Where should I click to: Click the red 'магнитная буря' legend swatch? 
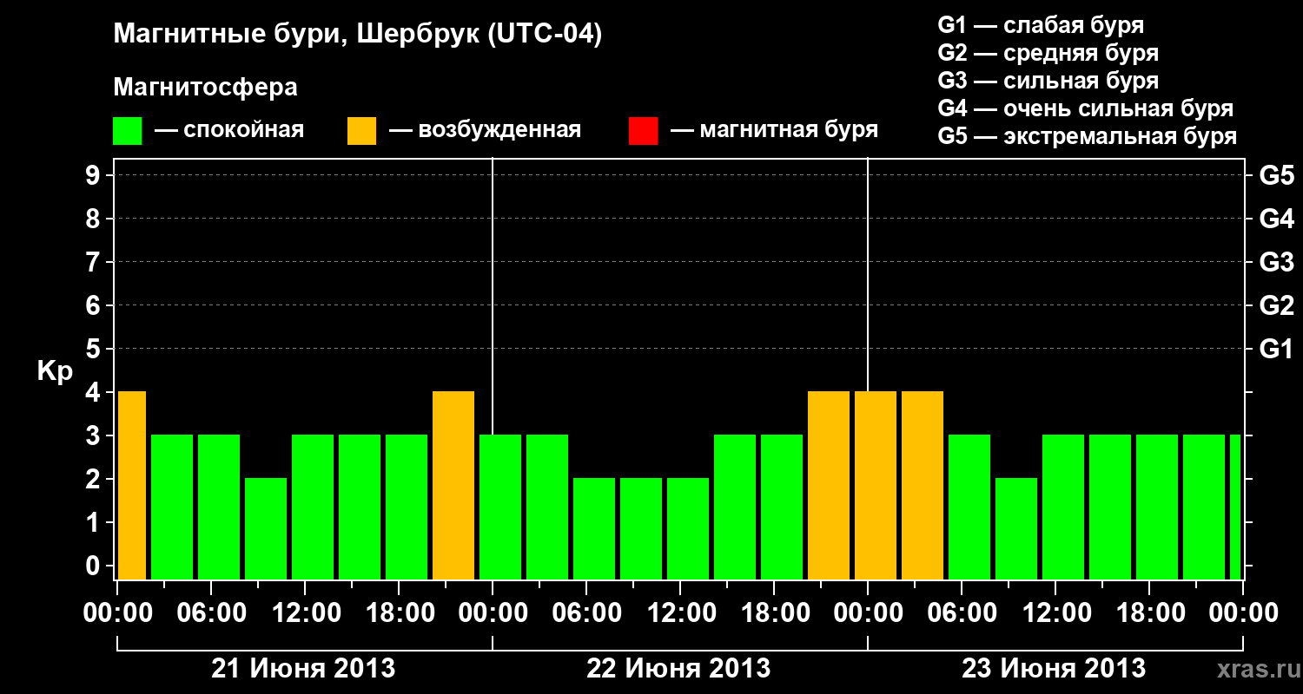[644, 131]
